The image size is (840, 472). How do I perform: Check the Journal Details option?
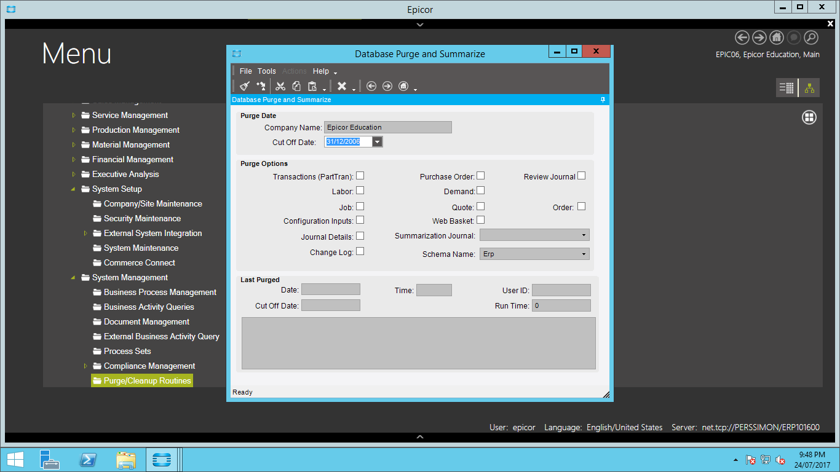(x=360, y=236)
